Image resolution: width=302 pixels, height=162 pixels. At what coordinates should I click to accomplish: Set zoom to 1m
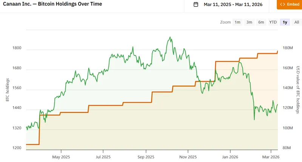[x=237, y=22]
